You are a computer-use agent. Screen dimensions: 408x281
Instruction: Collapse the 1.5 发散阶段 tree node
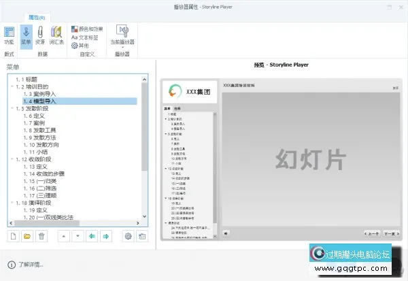[x=12, y=108]
